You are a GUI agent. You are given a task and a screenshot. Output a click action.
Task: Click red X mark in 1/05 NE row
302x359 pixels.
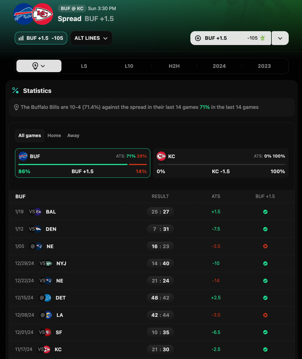(265, 246)
